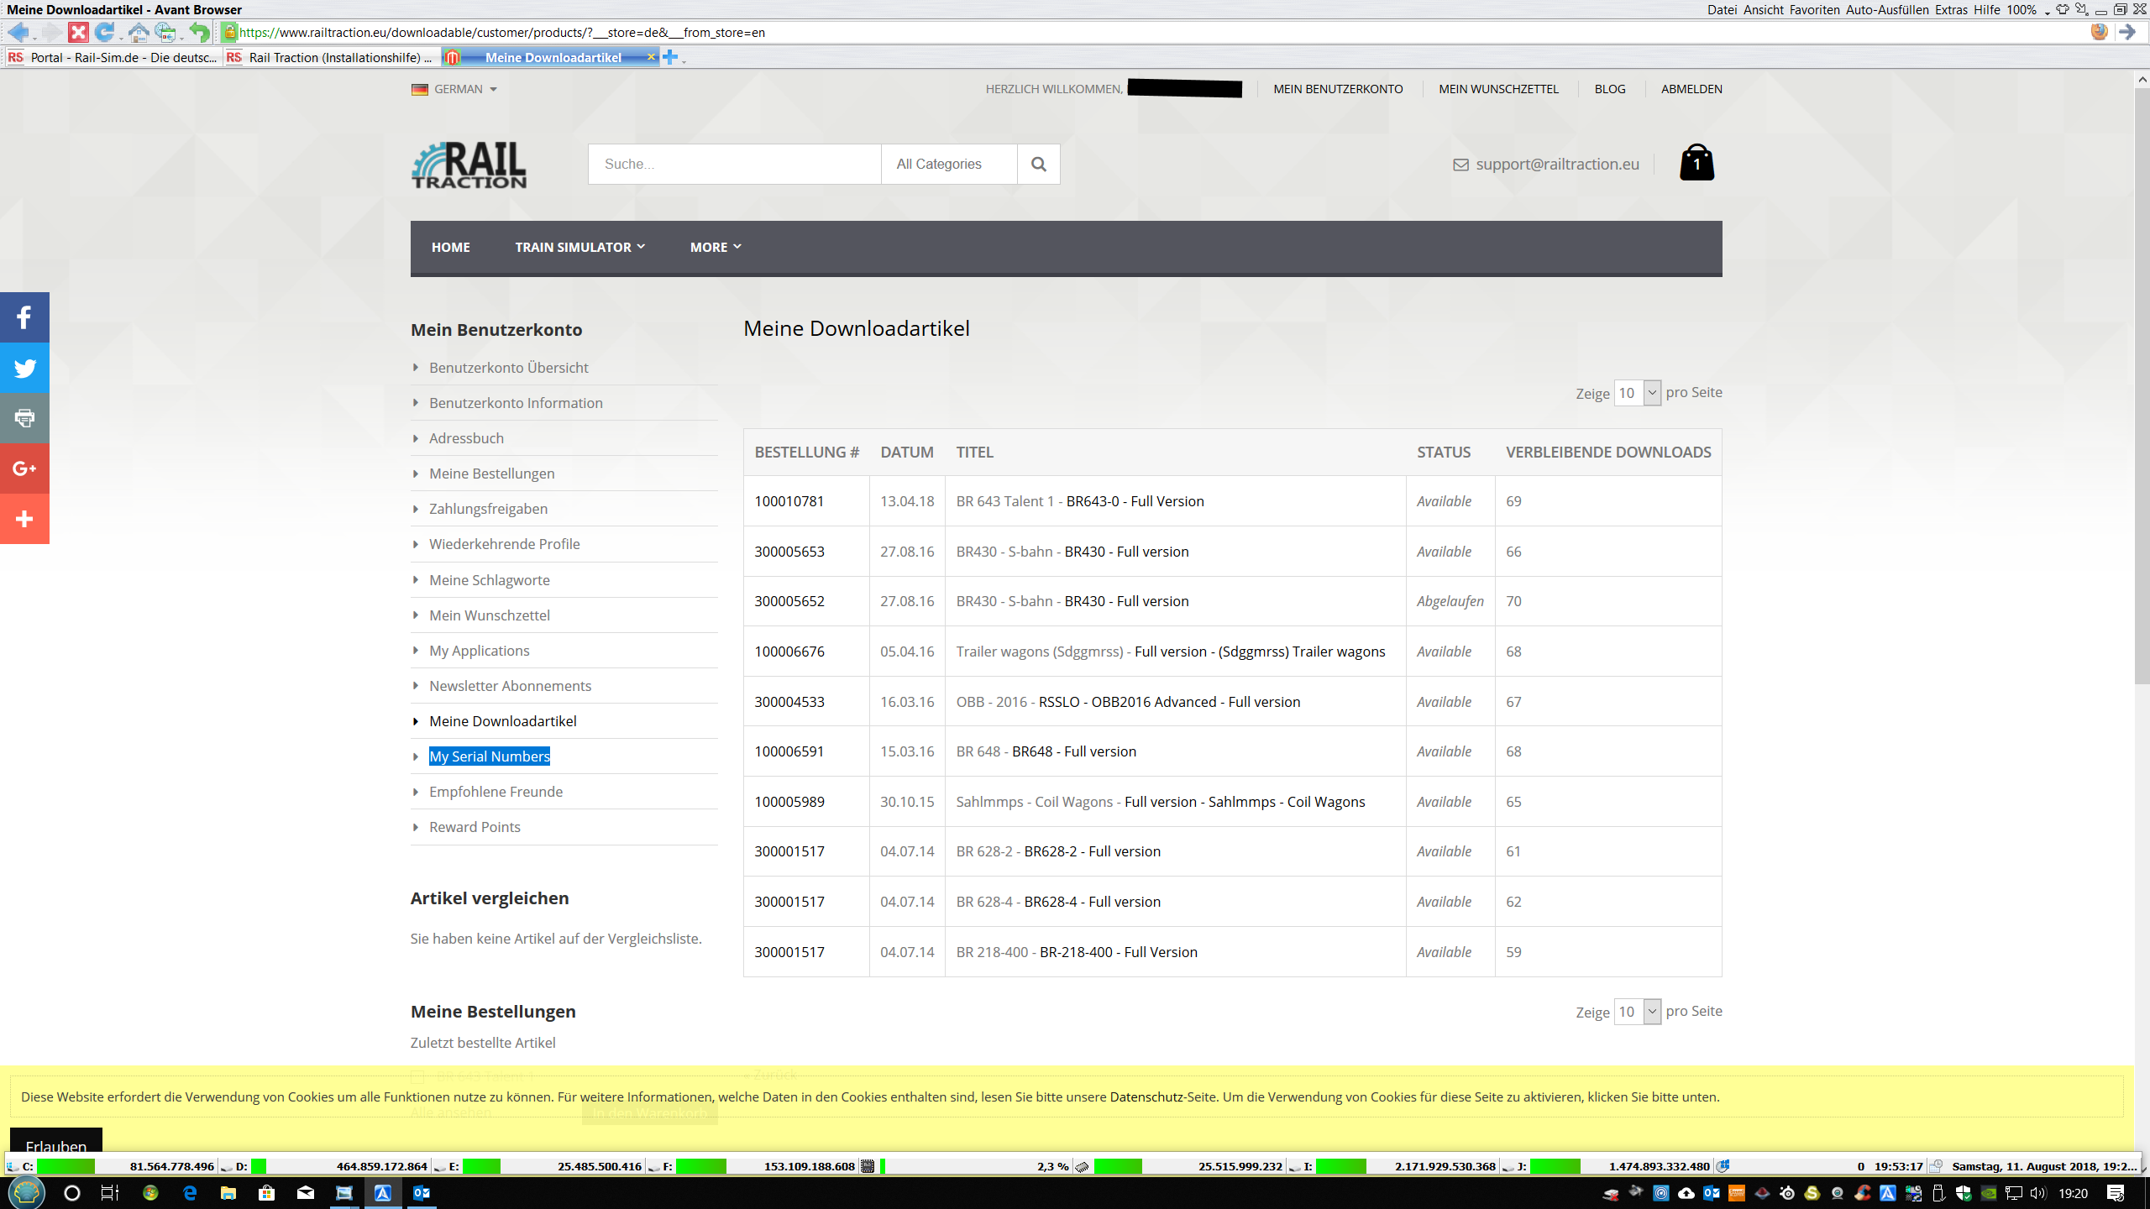Image resolution: width=2150 pixels, height=1209 pixels.
Task: Expand the All Categories search dropdown
Action: 948,164
